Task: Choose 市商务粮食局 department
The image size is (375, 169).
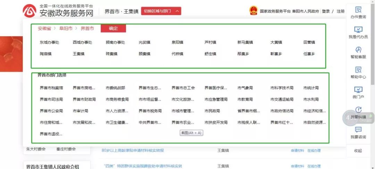Action: [117, 99]
